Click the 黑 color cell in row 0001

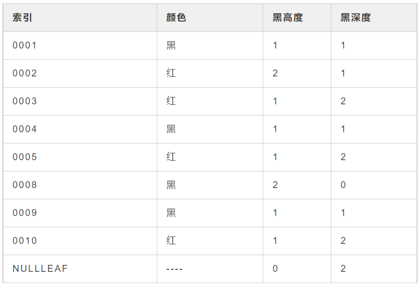coord(171,46)
